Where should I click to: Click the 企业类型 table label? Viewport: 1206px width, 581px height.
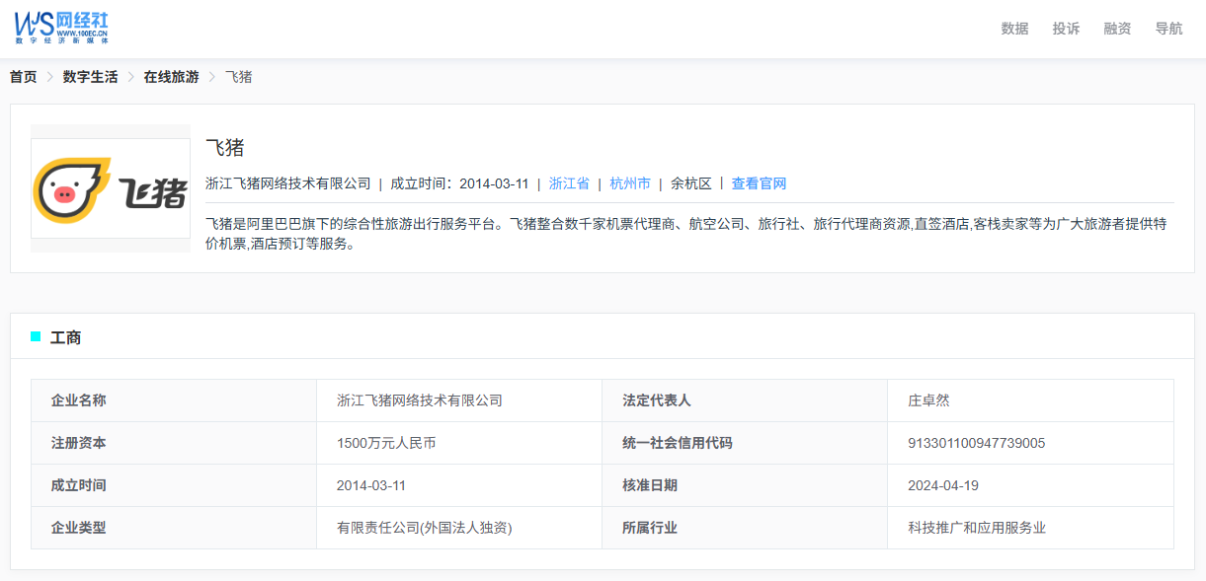[x=79, y=528]
